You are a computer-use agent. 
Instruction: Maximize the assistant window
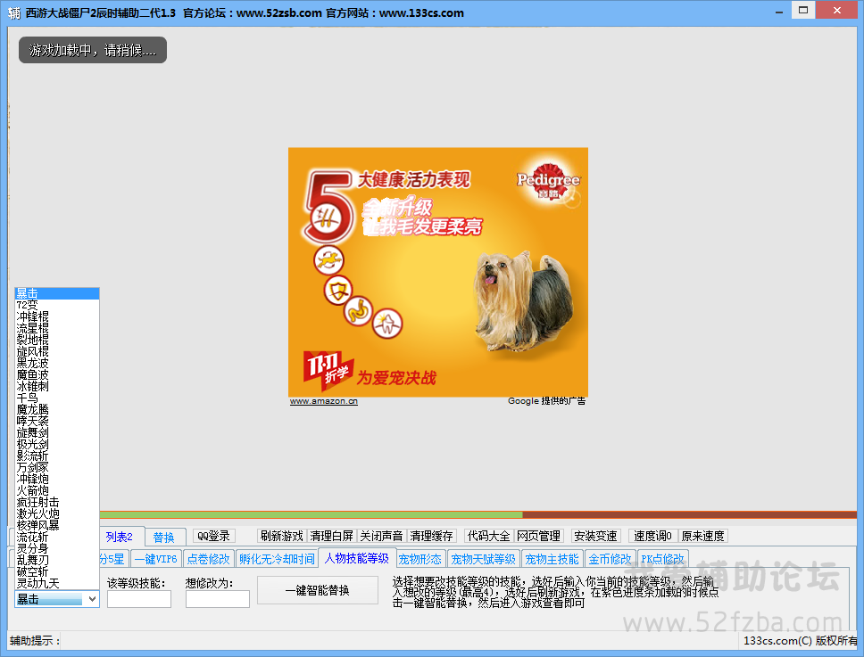pyautogui.click(x=803, y=10)
